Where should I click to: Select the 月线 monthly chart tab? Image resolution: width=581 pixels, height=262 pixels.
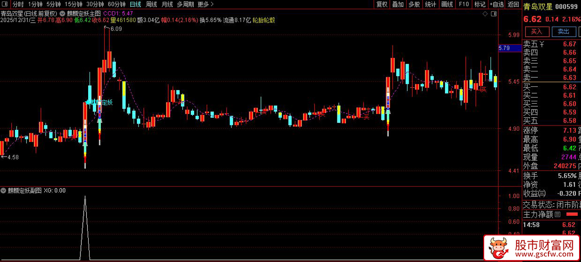click(x=167, y=4)
